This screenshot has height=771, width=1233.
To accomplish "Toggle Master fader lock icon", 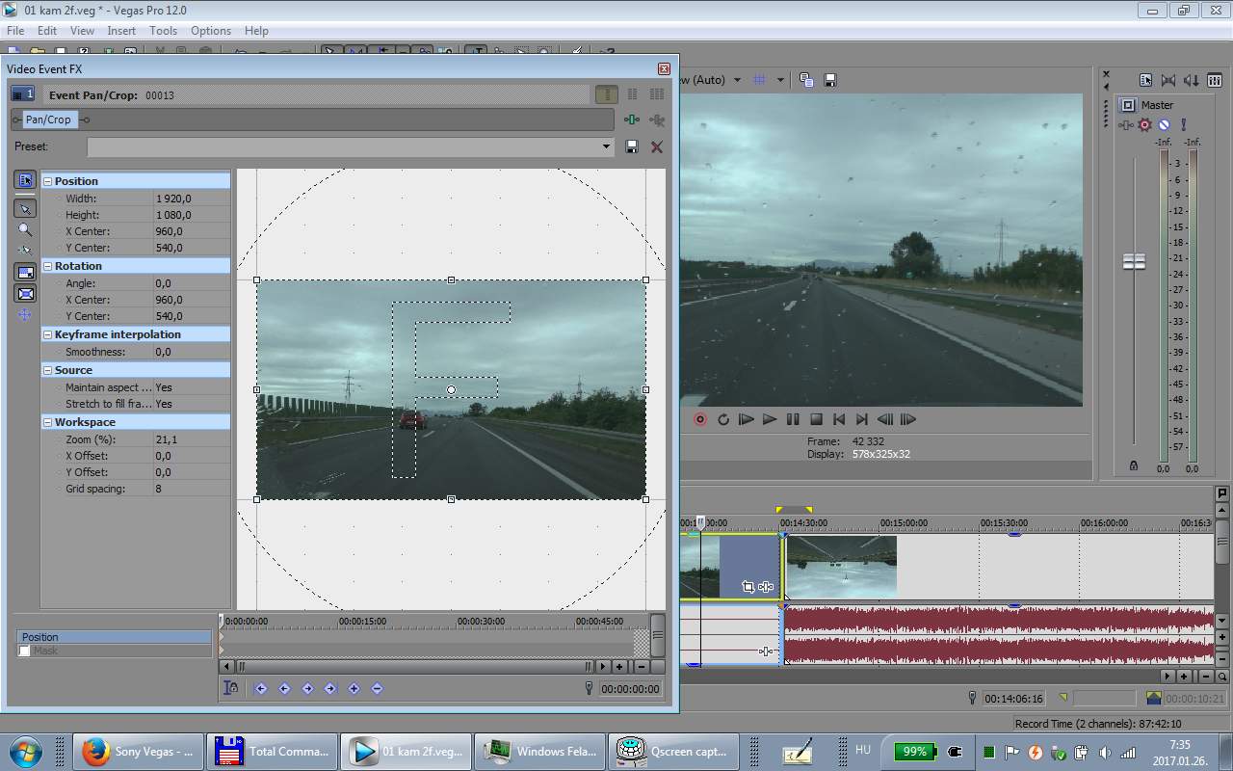I will point(1134,465).
